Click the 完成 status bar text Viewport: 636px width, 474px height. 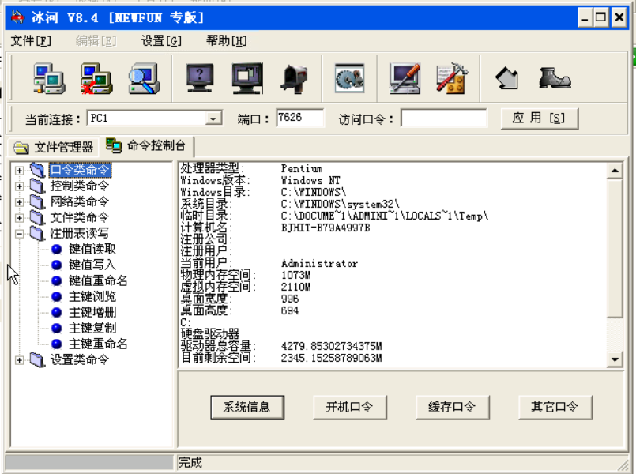click(x=190, y=462)
